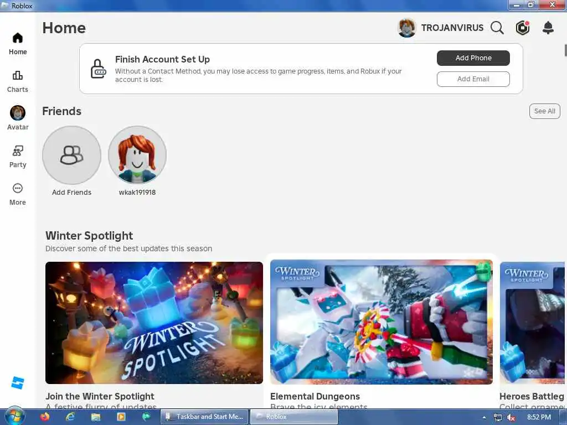
Task: Open the Winter Spotlight banner thumbnail
Action: (154, 323)
